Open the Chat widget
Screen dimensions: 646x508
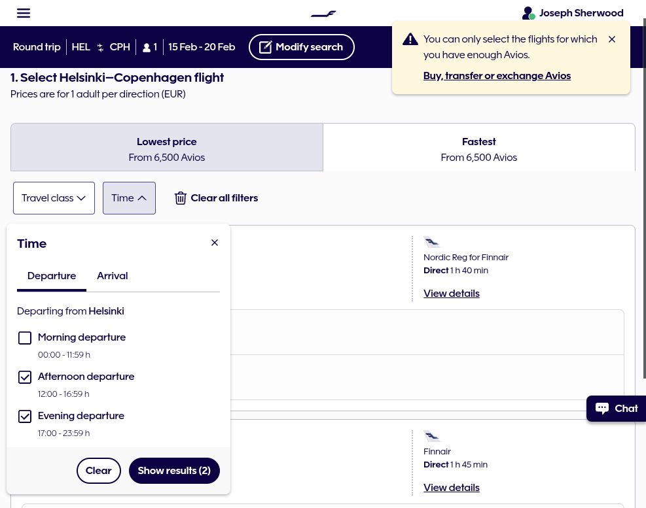pyautogui.click(x=616, y=409)
